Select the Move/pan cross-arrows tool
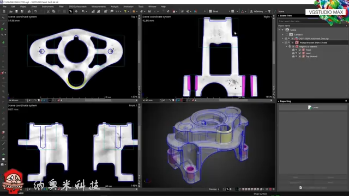Viewport: 349px width, 196px height. pyautogui.click(x=76, y=11)
